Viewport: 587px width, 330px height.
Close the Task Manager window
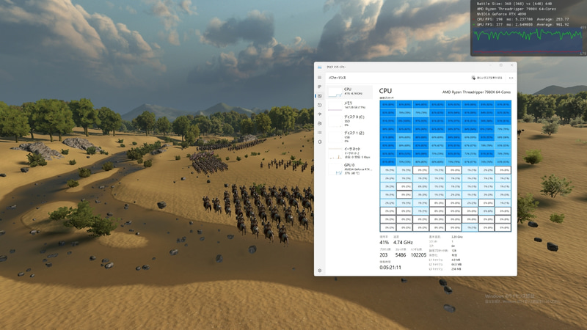tap(511, 65)
